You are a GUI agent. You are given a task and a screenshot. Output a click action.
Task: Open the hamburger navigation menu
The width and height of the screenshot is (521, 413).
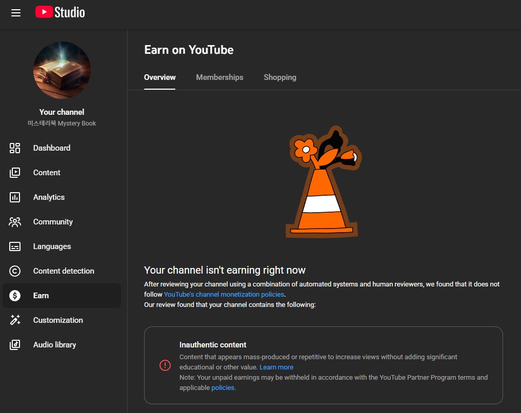pos(15,13)
